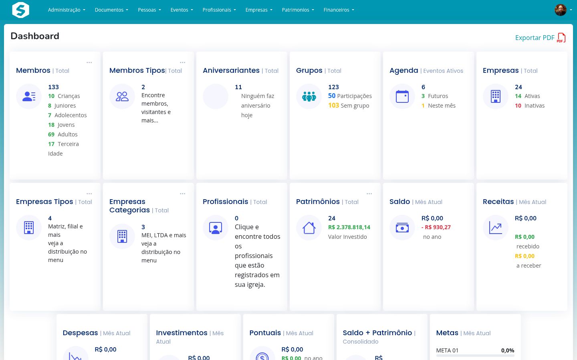Open the Receitas card title
Viewport: 577px width, 360px height.
[498, 202]
